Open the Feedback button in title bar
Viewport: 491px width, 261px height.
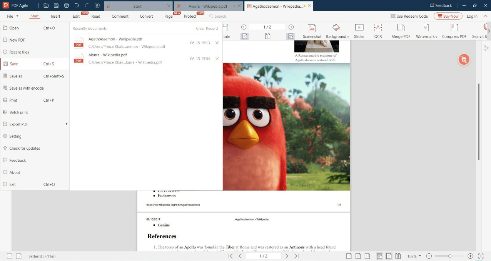click(x=441, y=6)
